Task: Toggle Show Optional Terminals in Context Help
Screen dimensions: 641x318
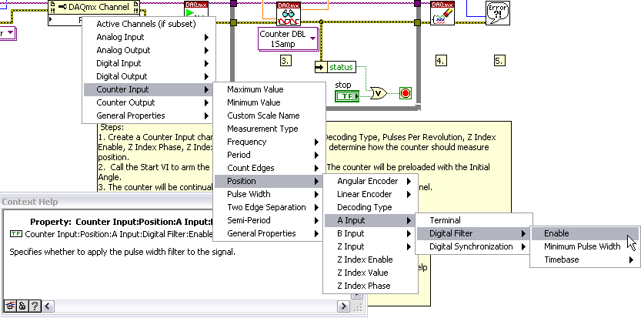Action: coord(9,306)
